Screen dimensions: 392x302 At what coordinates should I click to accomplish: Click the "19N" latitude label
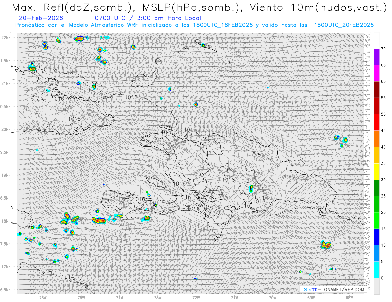point(6,175)
